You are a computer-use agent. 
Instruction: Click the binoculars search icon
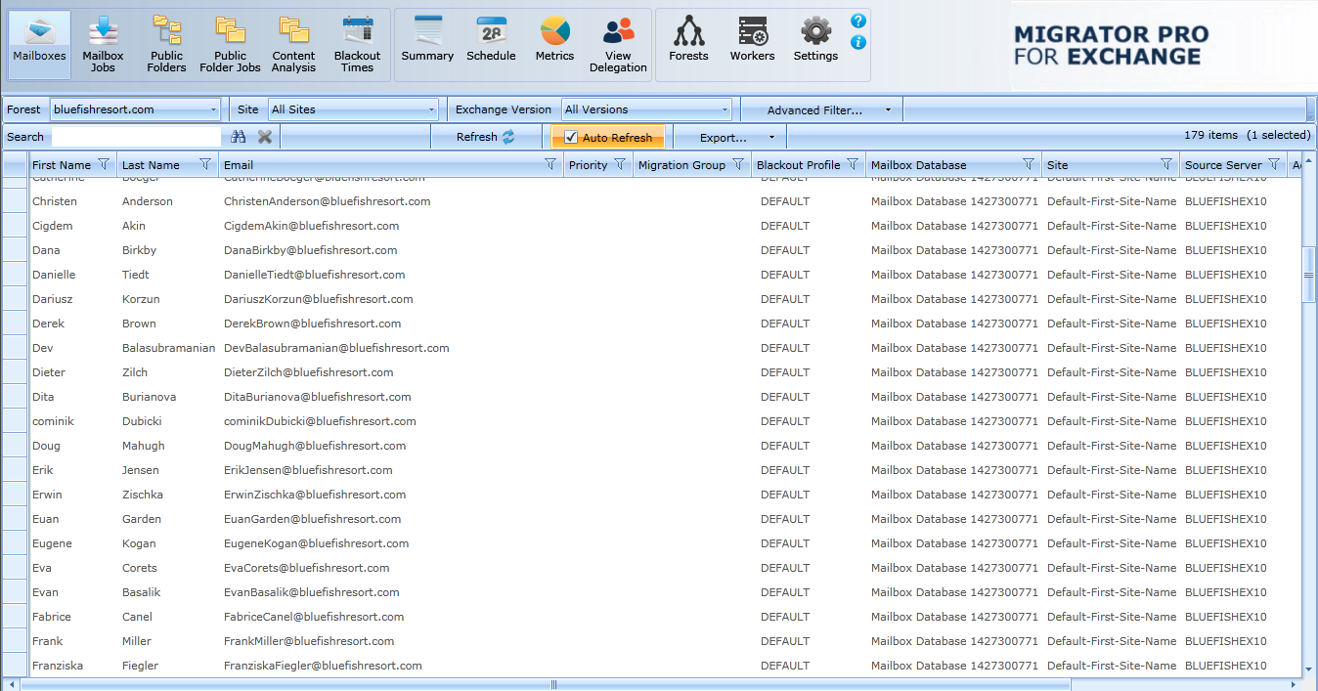(x=239, y=137)
